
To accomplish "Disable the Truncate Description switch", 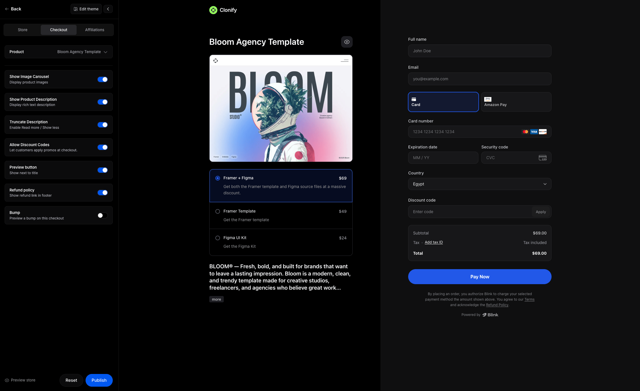I will pyautogui.click(x=103, y=125).
